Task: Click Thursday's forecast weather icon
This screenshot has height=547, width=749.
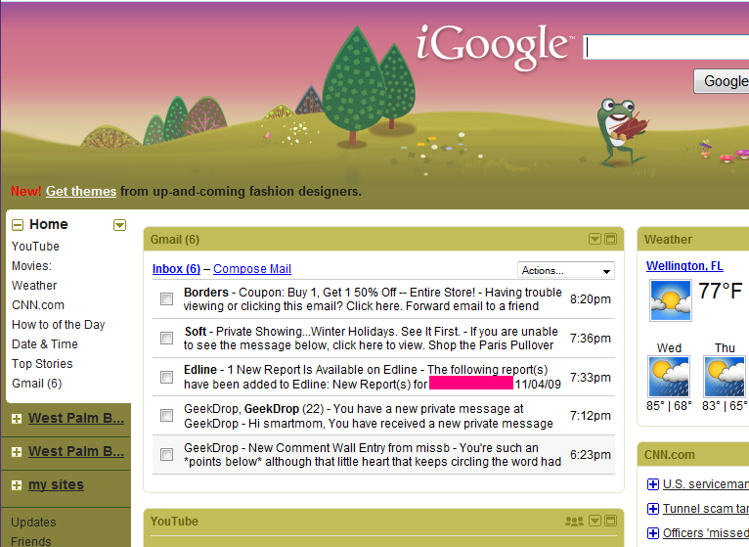Action: tap(725, 376)
